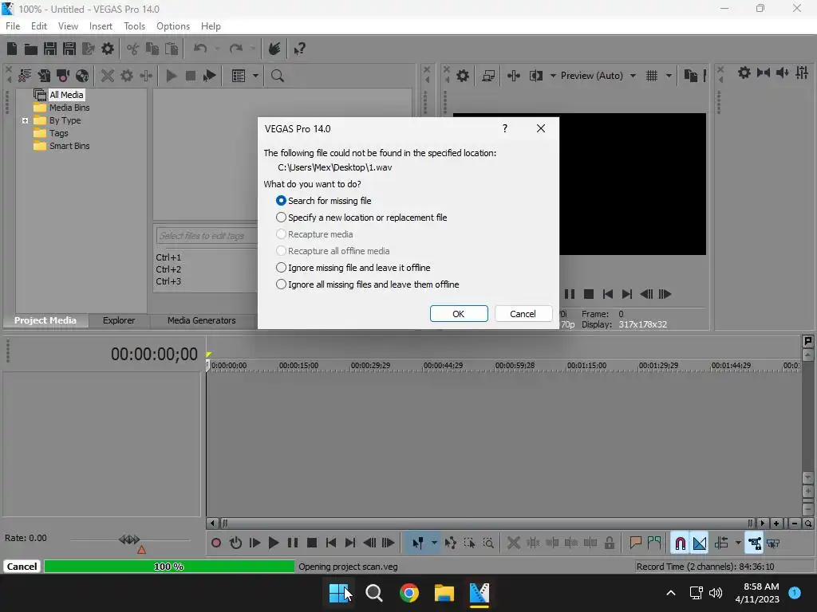This screenshot has width=817, height=612.
Task: Open the Tools menu
Action: click(x=134, y=26)
